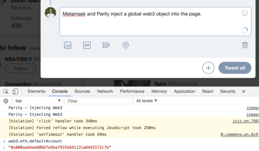Image resolution: width=259 pixels, height=151 pixels.
Task: Select the Console tab
Action: point(60,91)
